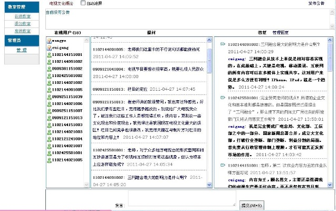The width and height of the screenshot is (336, 211).
Task: Click the green user icon beside 1102144021003
Action: click(49, 132)
